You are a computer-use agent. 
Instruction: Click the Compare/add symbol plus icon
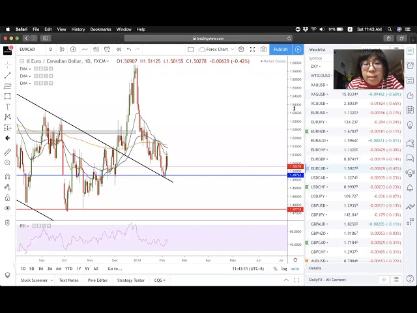pyautogui.click(x=73, y=50)
